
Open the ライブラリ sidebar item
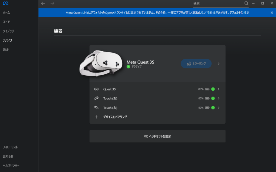click(8, 31)
